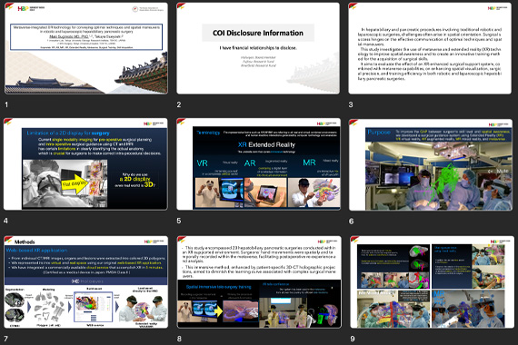Select the 'Limitation of a 2D display' slide

(x=86, y=164)
